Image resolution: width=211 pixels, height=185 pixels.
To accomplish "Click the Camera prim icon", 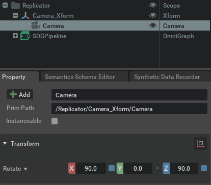I will (x=36, y=25).
